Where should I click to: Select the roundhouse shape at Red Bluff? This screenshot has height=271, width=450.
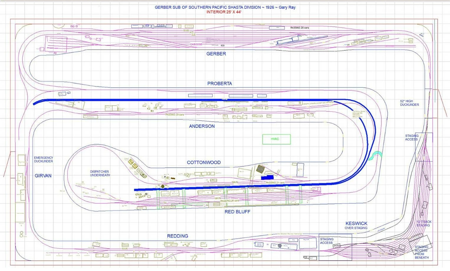click(163, 186)
